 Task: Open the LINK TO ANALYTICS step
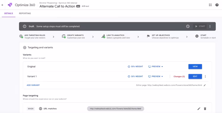pyautogui.click(x=116, y=36)
